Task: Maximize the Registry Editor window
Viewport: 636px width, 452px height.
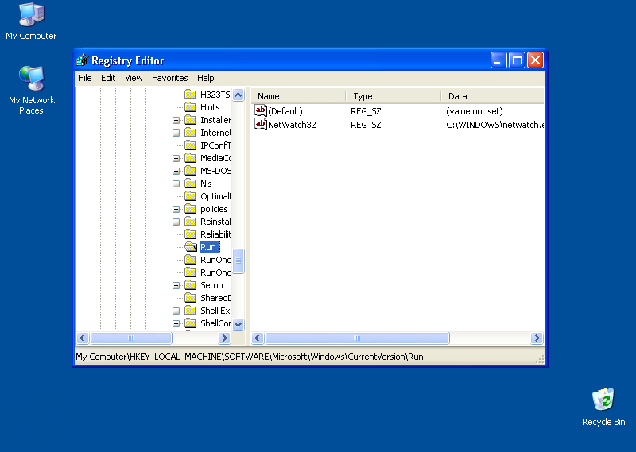Action: pyautogui.click(x=517, y=60)
